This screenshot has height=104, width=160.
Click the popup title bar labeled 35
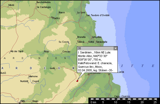click(x=95, y=48)
